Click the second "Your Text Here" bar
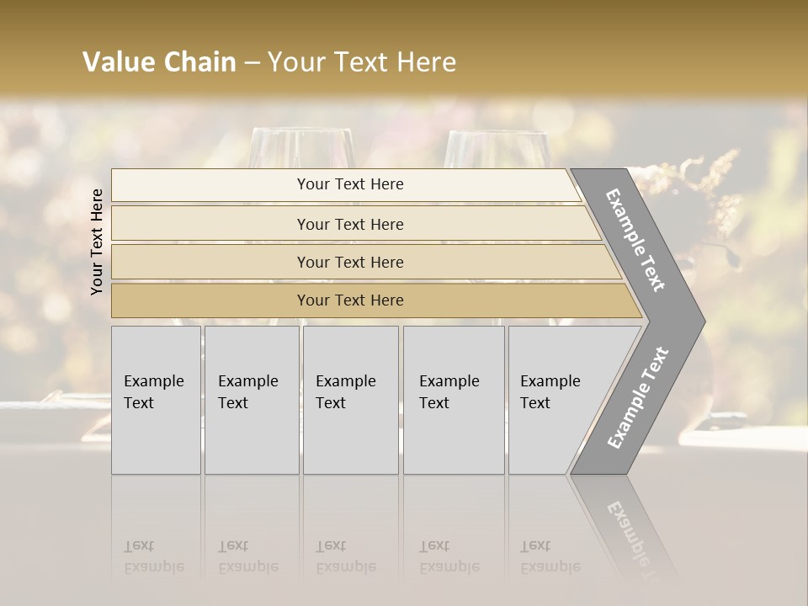808x606 pixels. [349, 224]
